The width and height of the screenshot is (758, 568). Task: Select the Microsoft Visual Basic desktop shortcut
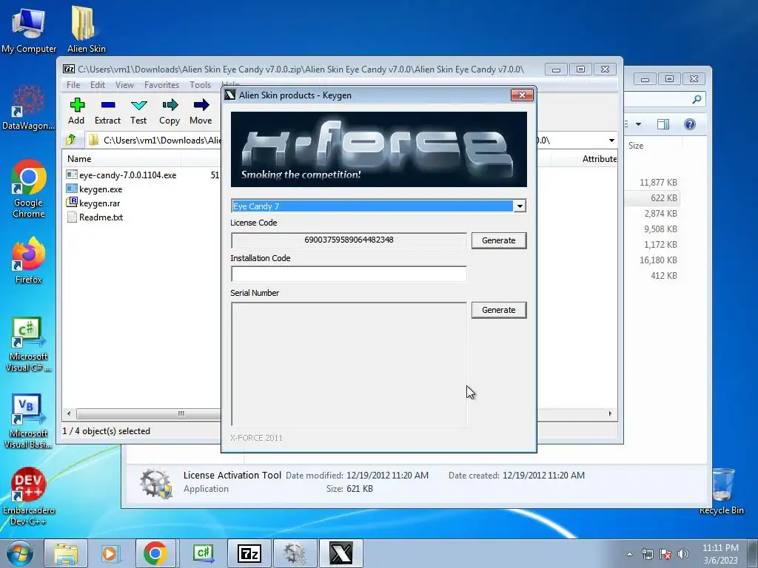click(29, 421)
